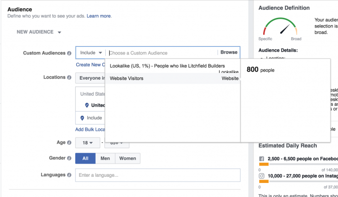Expand the NEW AUDIENCE dropdown
The image size is (338, 197).
click(39, 32)
